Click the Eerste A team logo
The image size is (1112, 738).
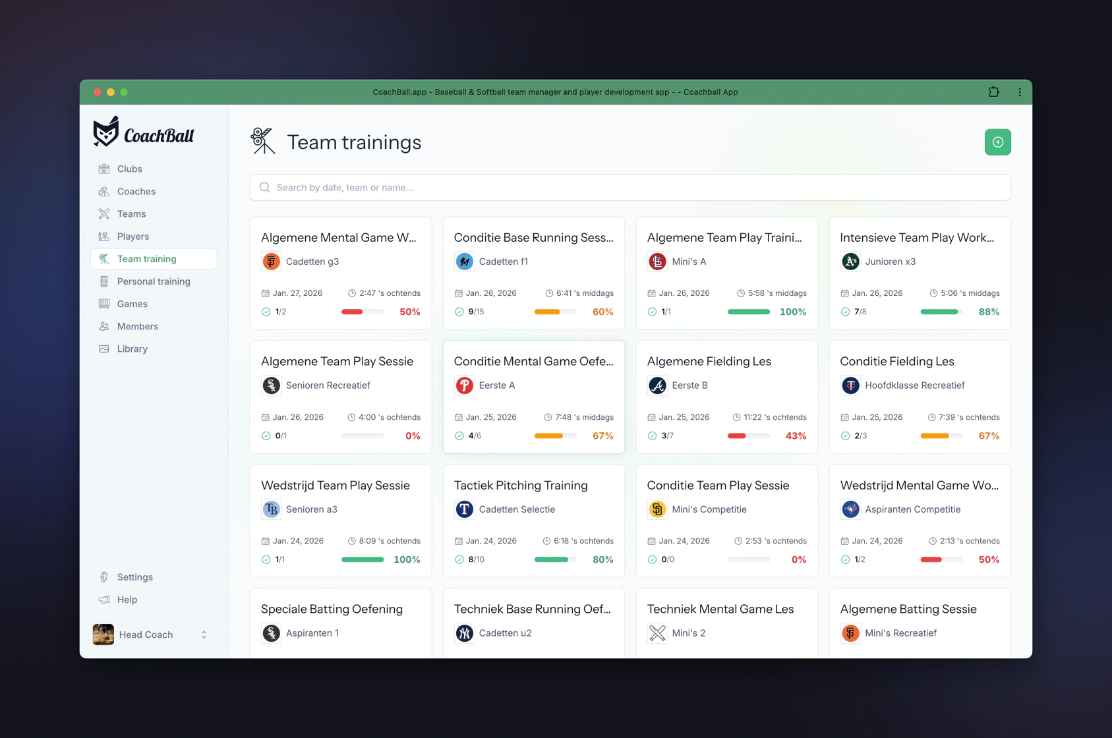464,385
